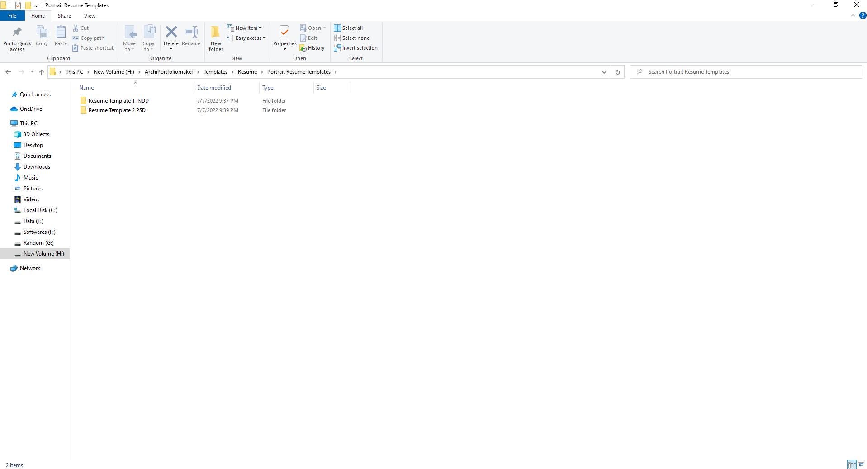Sort files by Date modified column

coord(214,88)
